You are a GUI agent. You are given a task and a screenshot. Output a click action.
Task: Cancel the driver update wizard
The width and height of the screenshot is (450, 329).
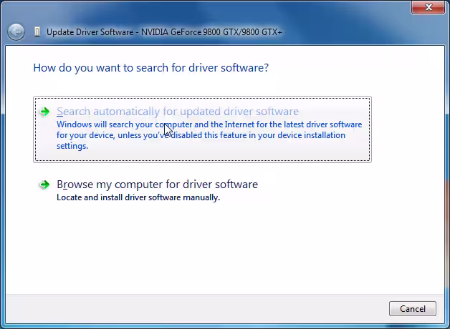pos(413,309)
